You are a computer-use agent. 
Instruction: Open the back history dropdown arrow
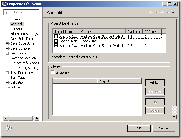click(x=157, y=12)
